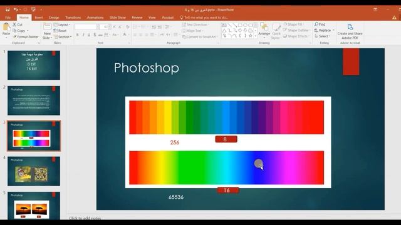
Task: Undo the last action
Action: (x=16, y=10)
